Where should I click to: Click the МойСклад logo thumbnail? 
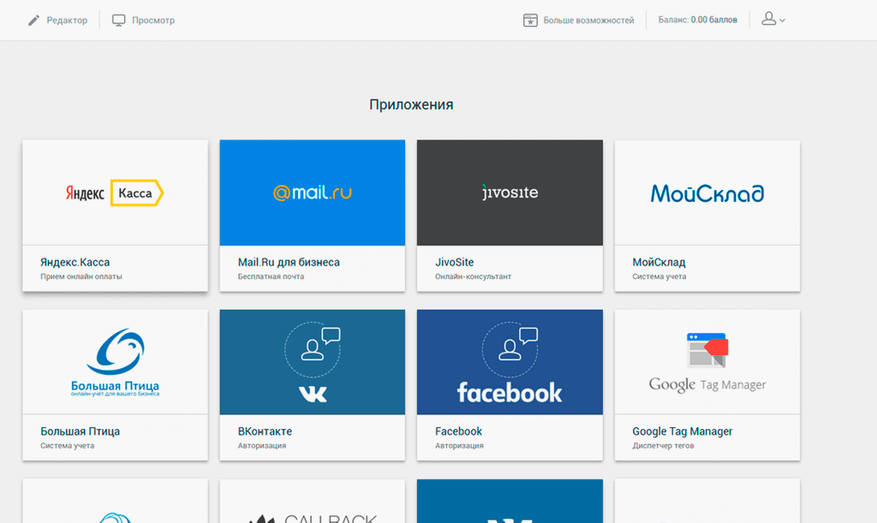[707, 193]
